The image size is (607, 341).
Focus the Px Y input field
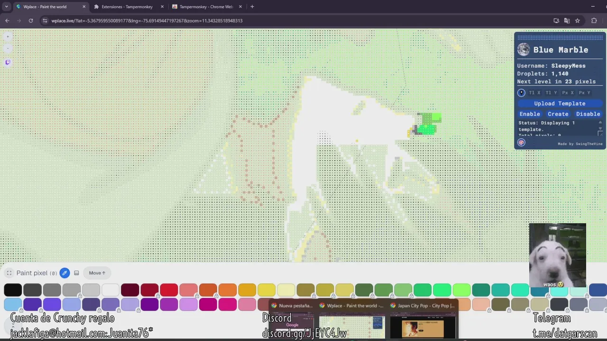(584, 93)
